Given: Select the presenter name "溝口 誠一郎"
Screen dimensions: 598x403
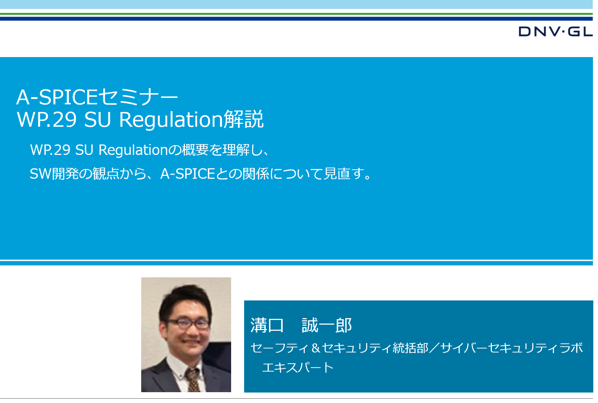Looking at the screenshot, I should coord(301,325).
